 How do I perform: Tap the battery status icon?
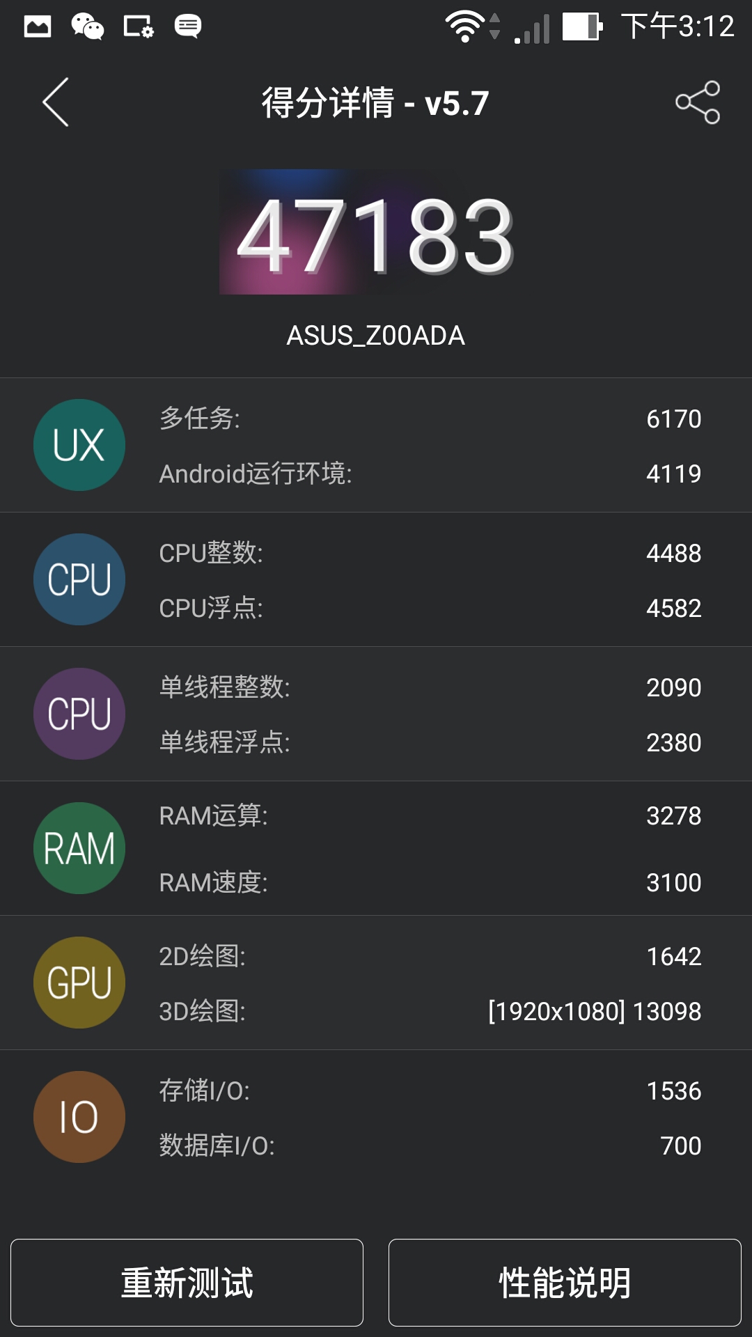coord(582,27)
